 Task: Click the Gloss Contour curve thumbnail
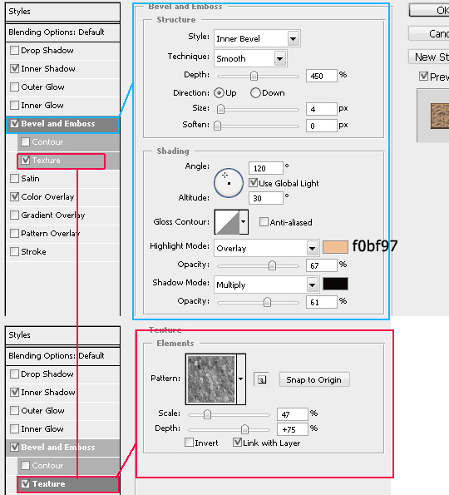pyautogui.click(x=227, y=222)
